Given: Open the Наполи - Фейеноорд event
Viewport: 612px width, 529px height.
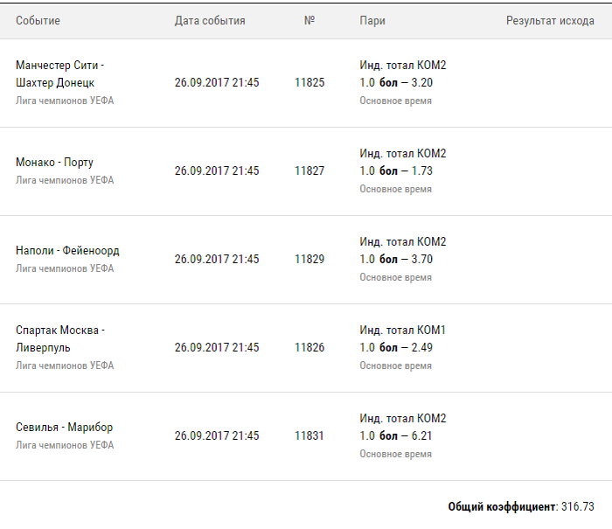Looking at the screenshot, I should point(67,250).
